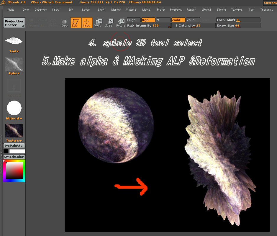The width and height of the screenshot is (277, 236).
Task: Adjust the Z Intensity slider
Action: tap(194, 26)
